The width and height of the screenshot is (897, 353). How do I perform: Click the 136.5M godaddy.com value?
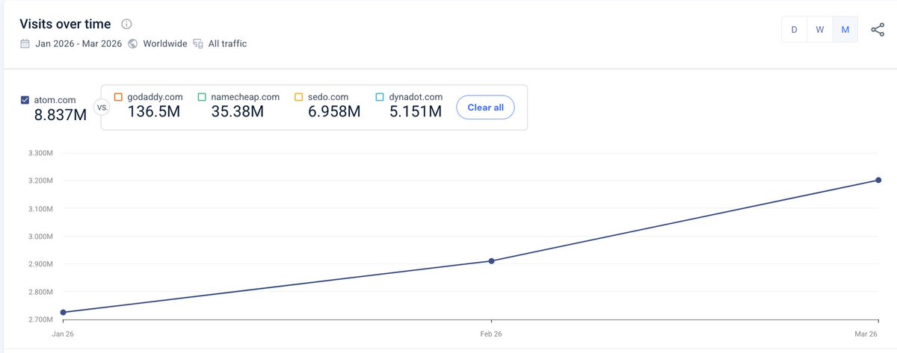click(x=152, y=111)
